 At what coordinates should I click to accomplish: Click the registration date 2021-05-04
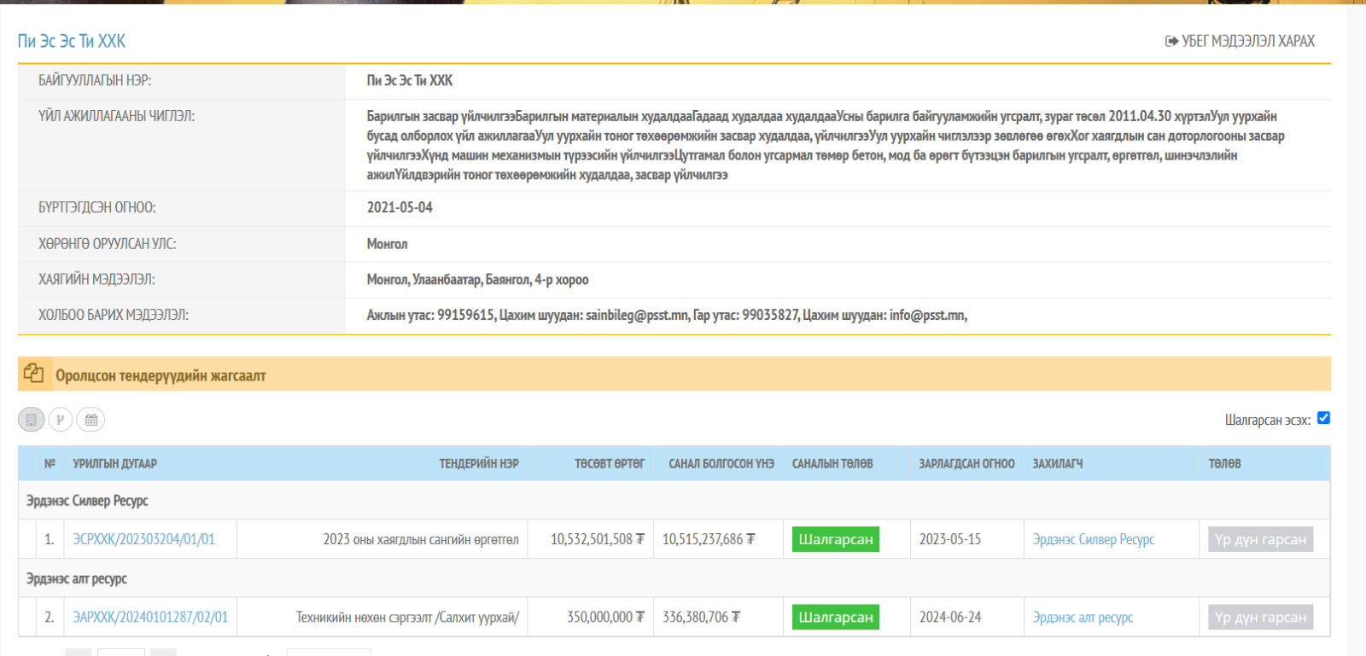click(x=400, y=207)
